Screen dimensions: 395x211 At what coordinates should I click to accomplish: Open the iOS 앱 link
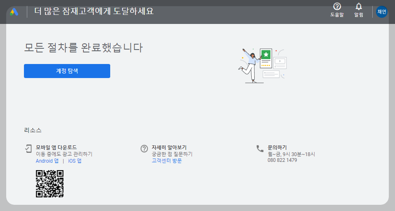(75, 161)
